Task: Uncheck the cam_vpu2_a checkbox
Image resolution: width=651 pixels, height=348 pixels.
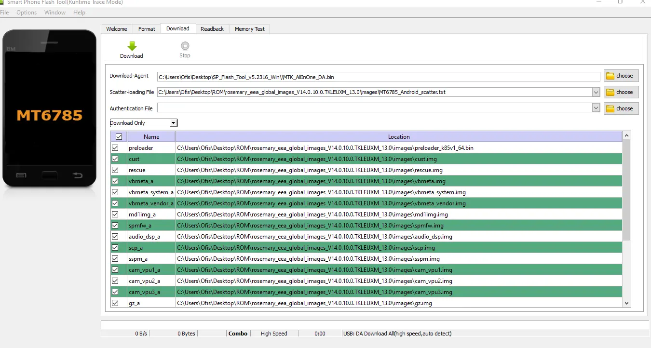Action: [x=115, y=281]
